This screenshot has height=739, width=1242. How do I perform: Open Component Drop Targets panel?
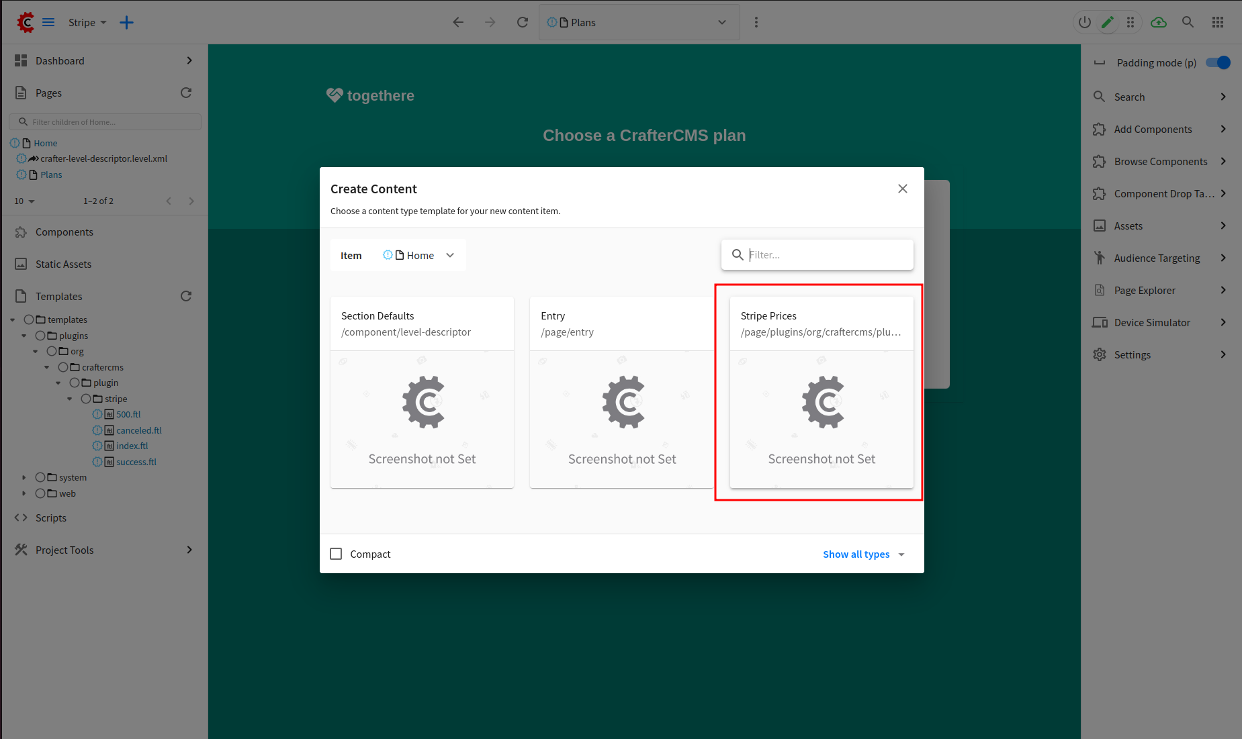[x=1161, y=193]
